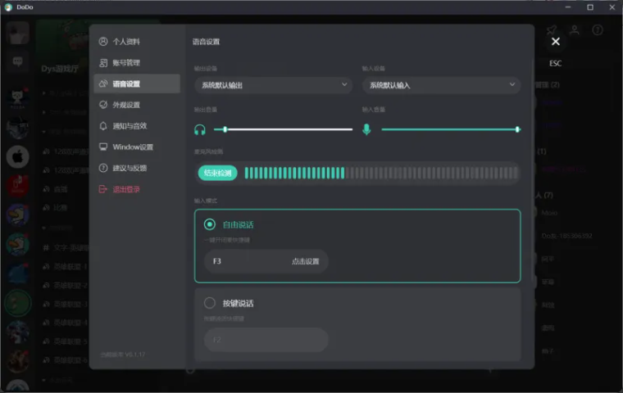623x393 pixels.
Task: Select the red music note server icon
Action: point(17,185)
